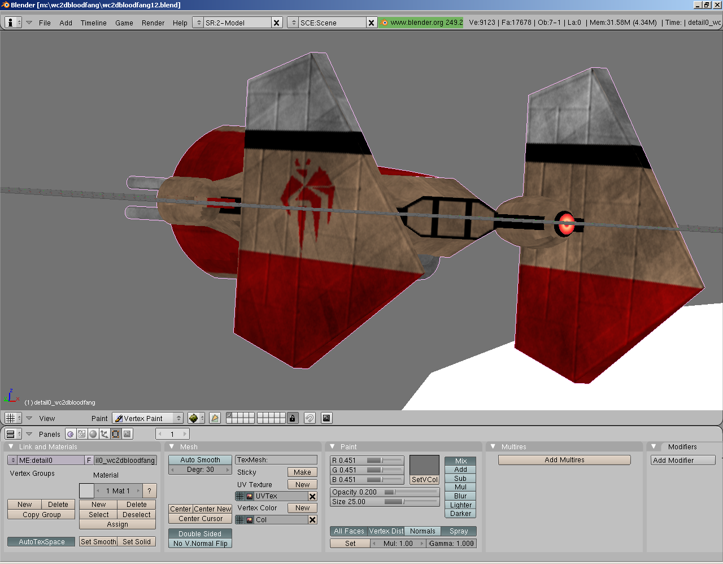Switch to the Object context icon
Screen dimensions: 723x564
(x=104, y=434)
